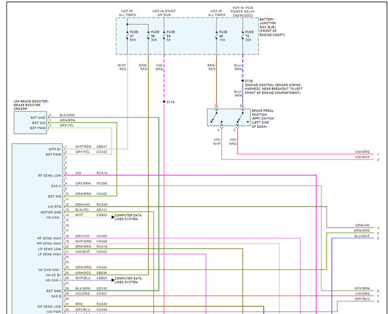Viewport: 388px width, 314px height.
Task: Click the HS CAN + pin label
Action: [x=53, y=281]
